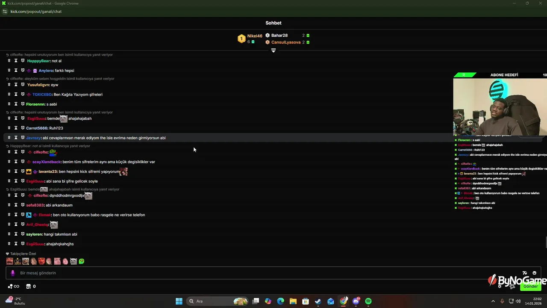The height and width of the screenshot is (308, 547).
Task: Open File Explorer from the taskbar
Action: tap(293, 301)
